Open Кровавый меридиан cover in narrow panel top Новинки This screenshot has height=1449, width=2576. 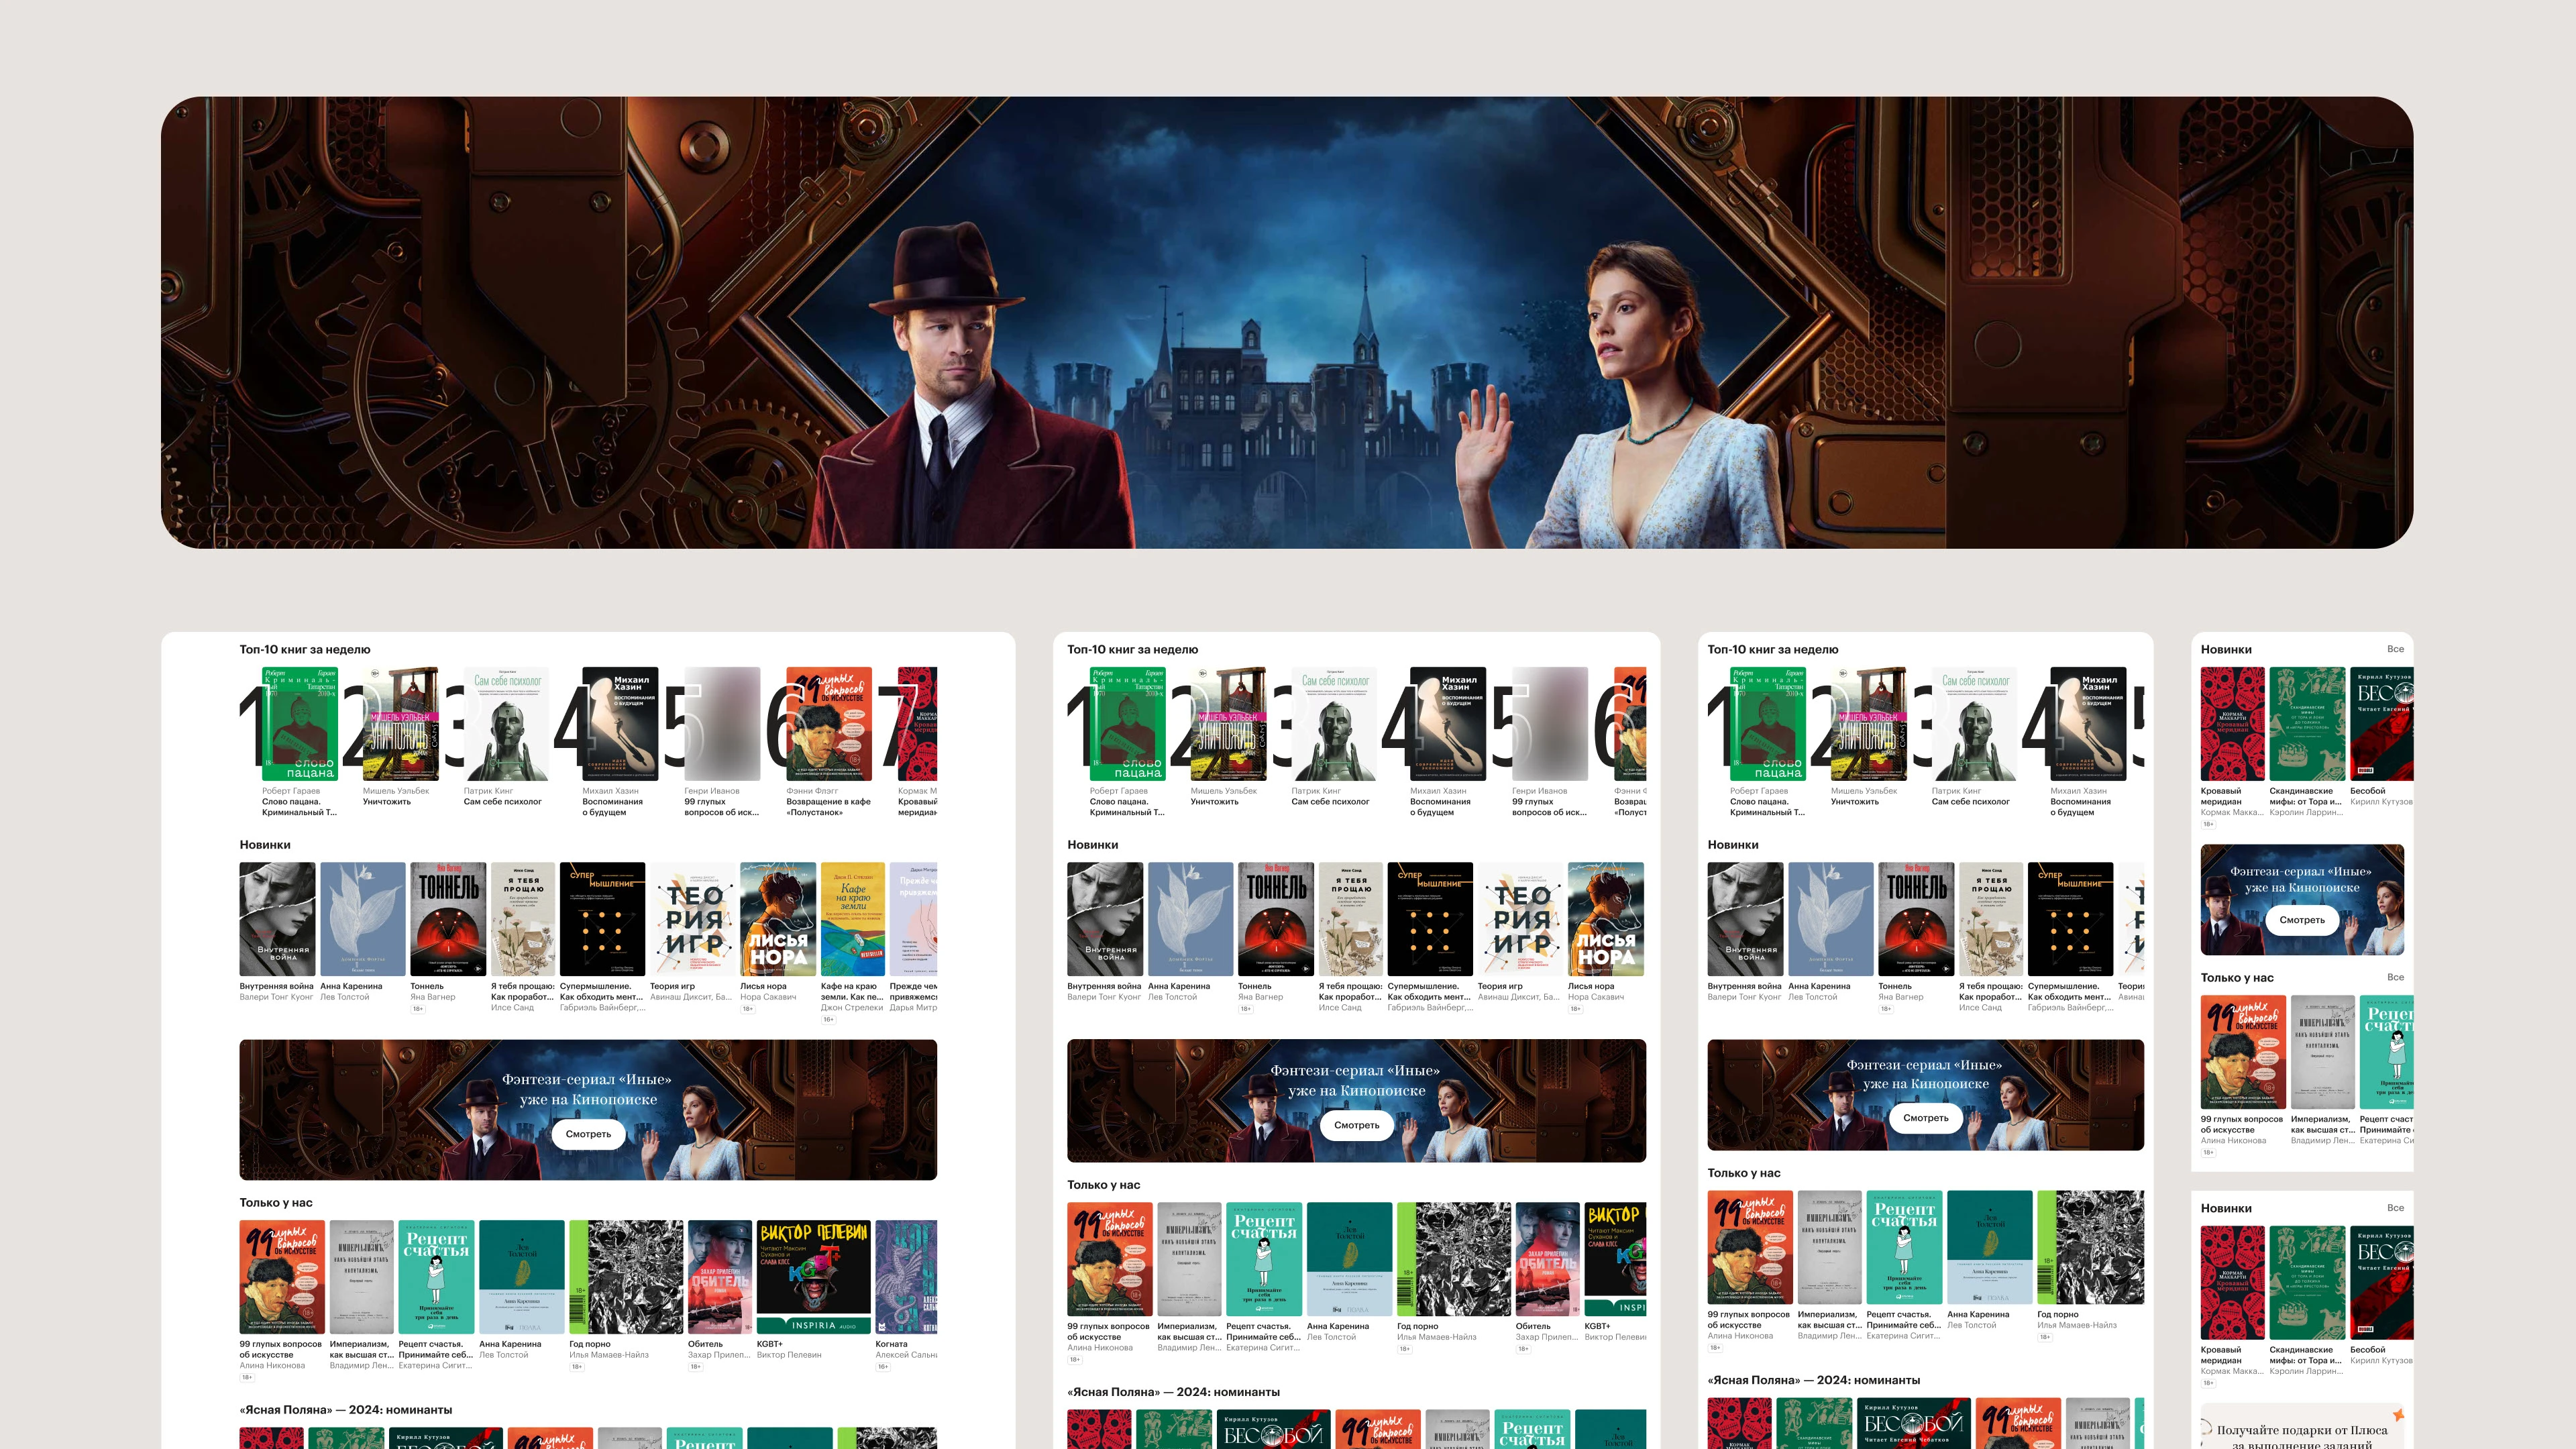pos(2233,724)
